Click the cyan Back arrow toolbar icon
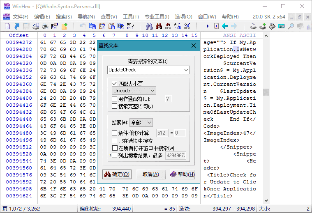 [x=225, y=26]
